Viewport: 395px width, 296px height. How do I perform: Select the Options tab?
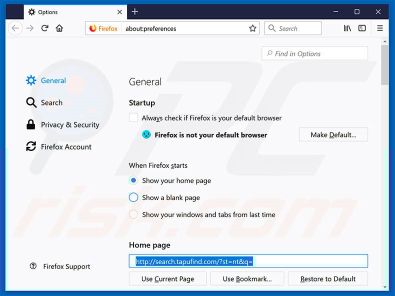75,12
